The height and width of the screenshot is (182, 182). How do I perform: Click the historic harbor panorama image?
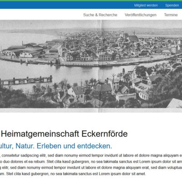tap(91, 66)
